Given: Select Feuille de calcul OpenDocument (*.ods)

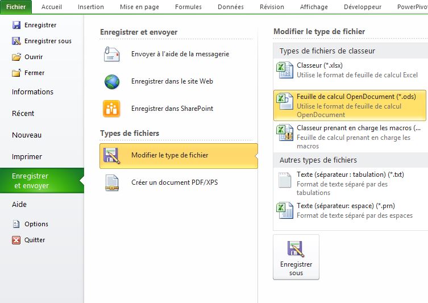Looking at the screenshot, I should 350,105.
